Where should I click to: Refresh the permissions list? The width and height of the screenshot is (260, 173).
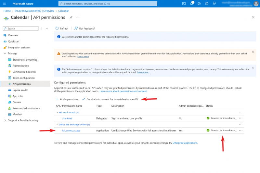62,29
